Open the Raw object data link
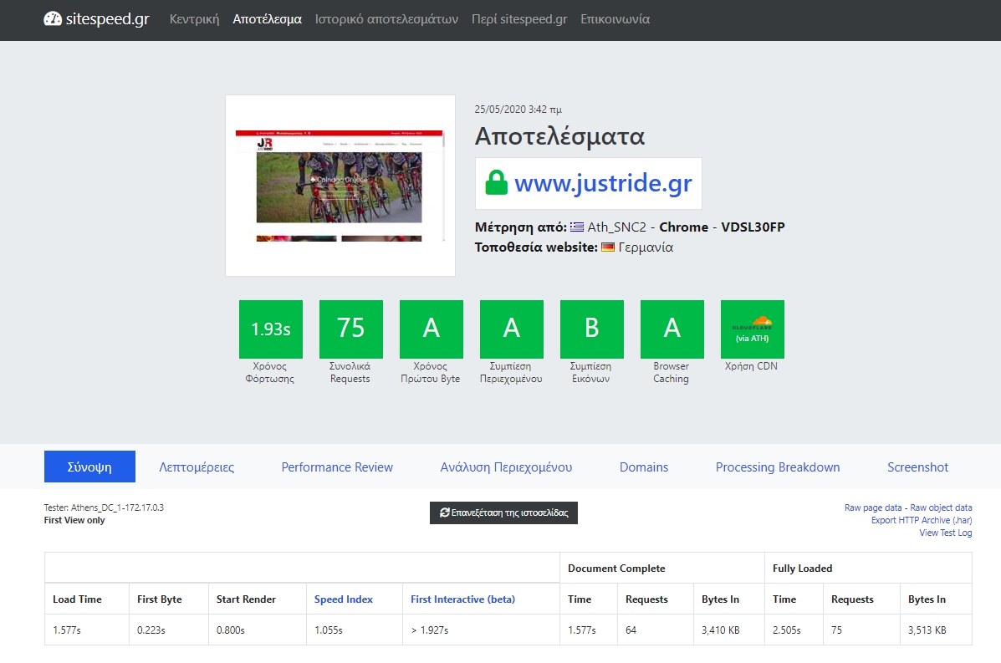Image resolution: width=1001 pixels, height=663 pixels. (x=941, y=507)
